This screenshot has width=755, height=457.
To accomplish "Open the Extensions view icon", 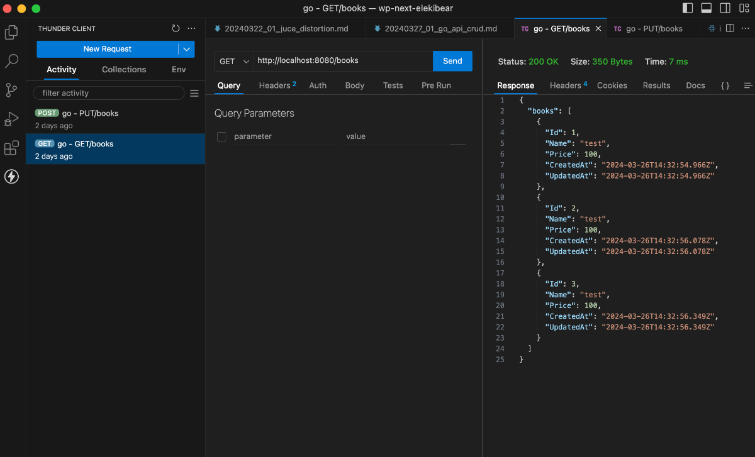I will [x=11, y=148].
